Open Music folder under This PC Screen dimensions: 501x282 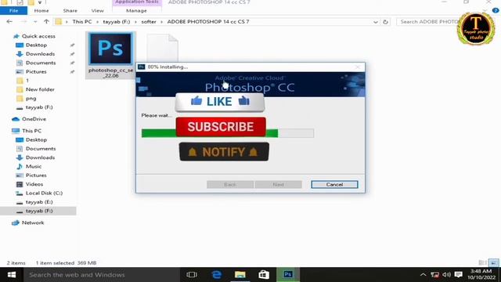34,167
